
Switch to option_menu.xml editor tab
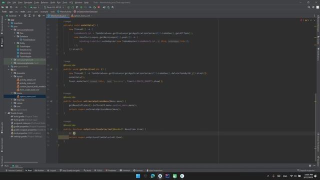pos(82,15)
